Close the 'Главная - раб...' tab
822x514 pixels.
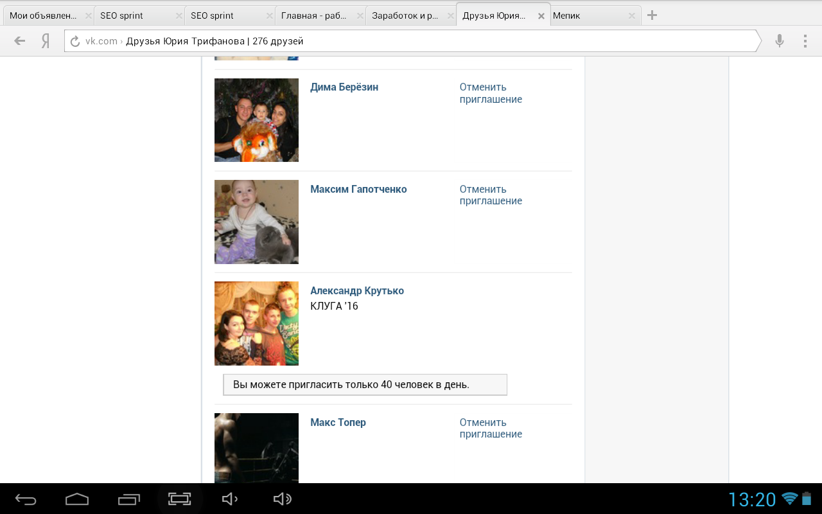click(x=360, y=15)
